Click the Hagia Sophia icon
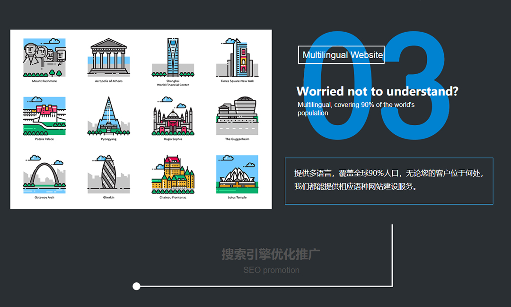 (173, 116)
